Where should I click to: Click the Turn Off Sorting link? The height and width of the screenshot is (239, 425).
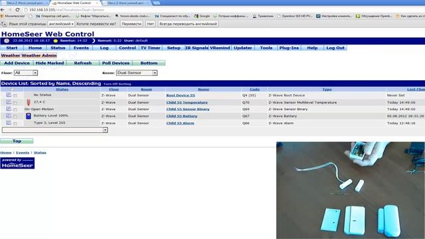[118, 84]
